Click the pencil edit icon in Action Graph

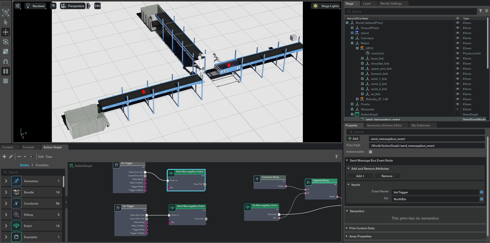(x=11, y=156)
